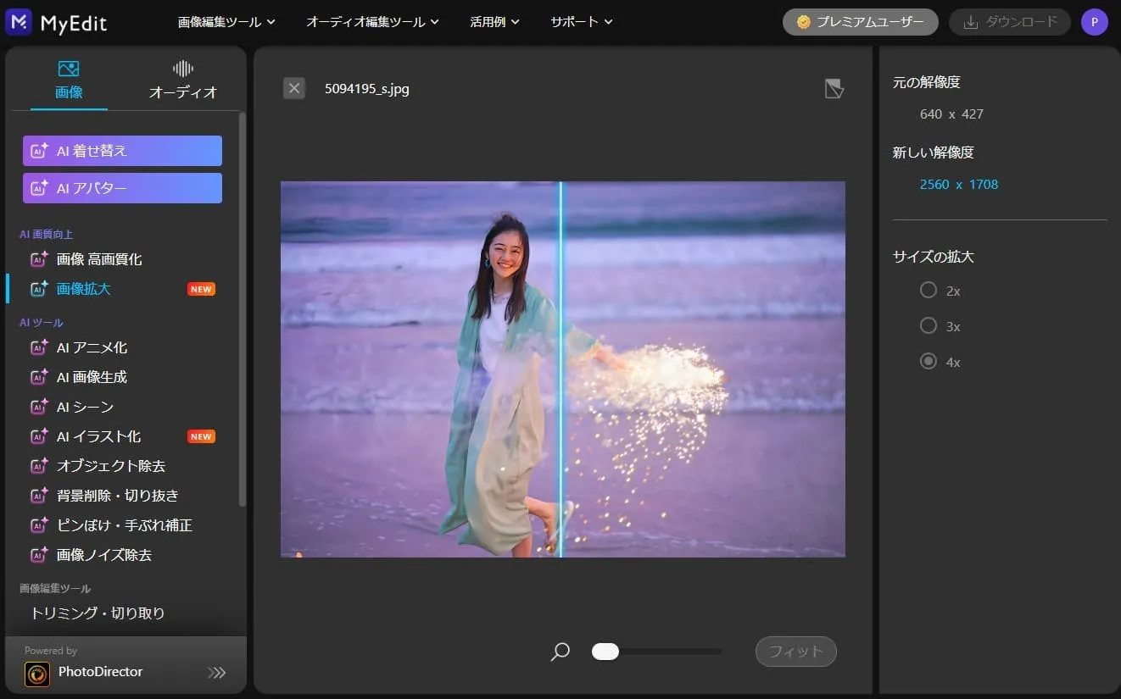Close the 5094195_s.jpg image file
The image size is (1121, 699).
pos(294,88)
